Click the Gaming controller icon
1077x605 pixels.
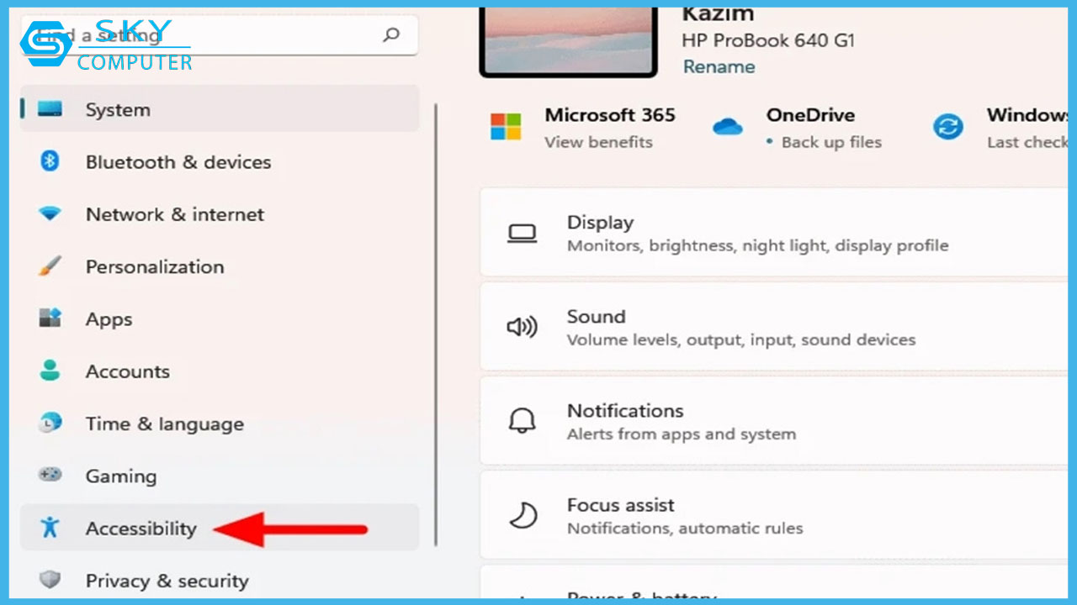point(50,476)
